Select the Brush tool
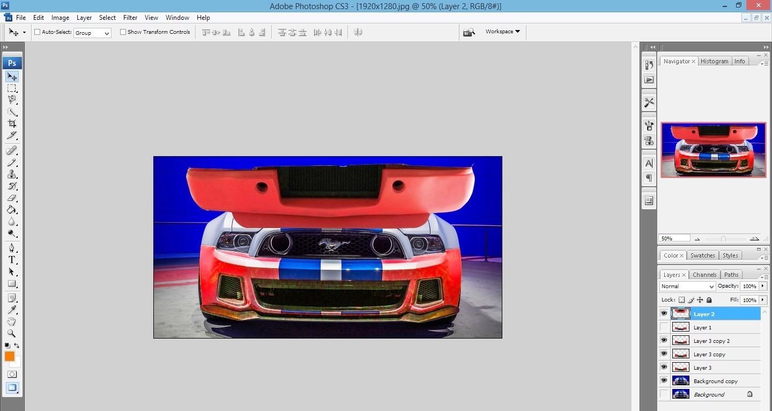Viewport: 772px width, 411px height. 12,163
